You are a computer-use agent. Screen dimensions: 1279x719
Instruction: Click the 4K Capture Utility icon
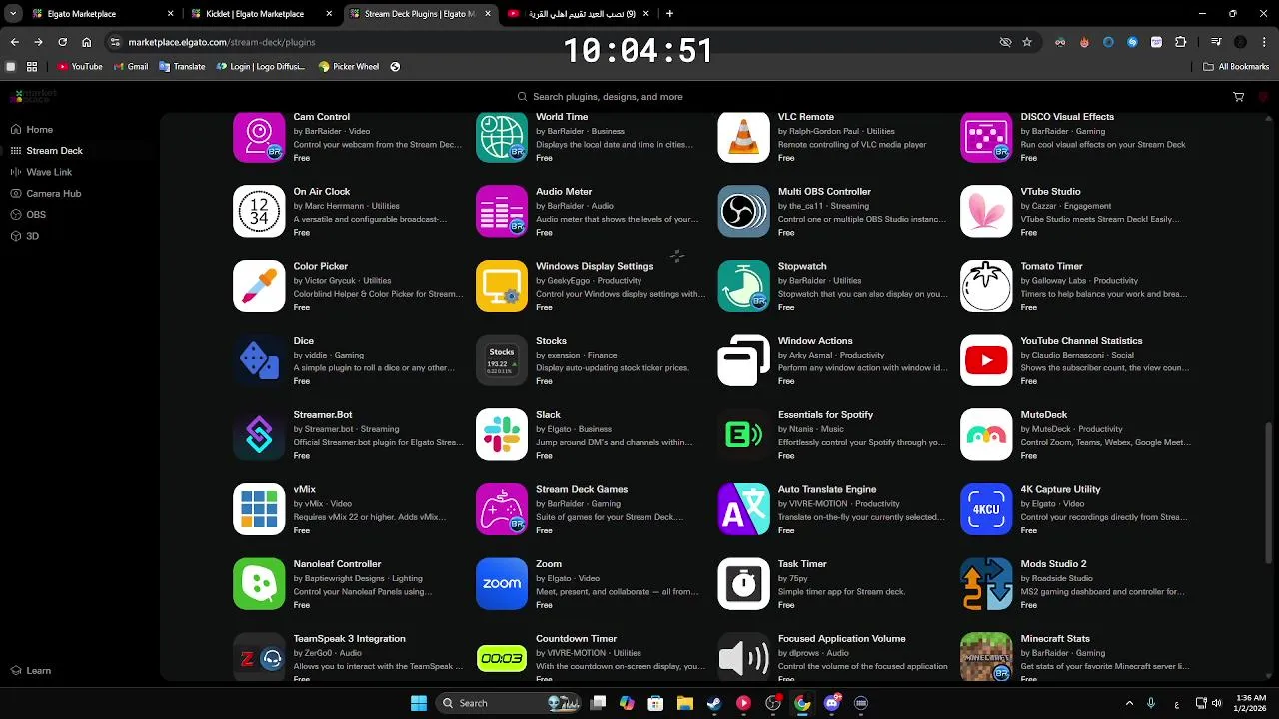[x=986, y=509]
